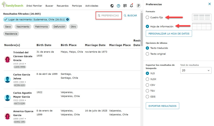Viewport: 214px width, 126px height.
Task: Expand the Defunción filter chip
Action: pos(59,27)
